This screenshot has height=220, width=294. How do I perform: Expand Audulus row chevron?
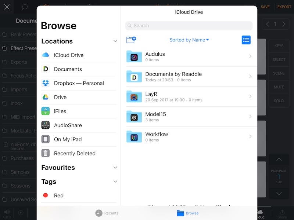250,56
